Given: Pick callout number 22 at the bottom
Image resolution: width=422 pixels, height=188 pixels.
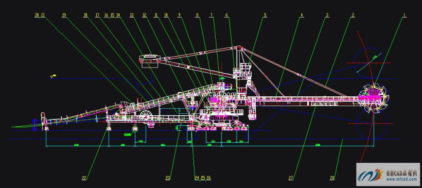Looking at the screenshot, I should click(x=84, y=178).
